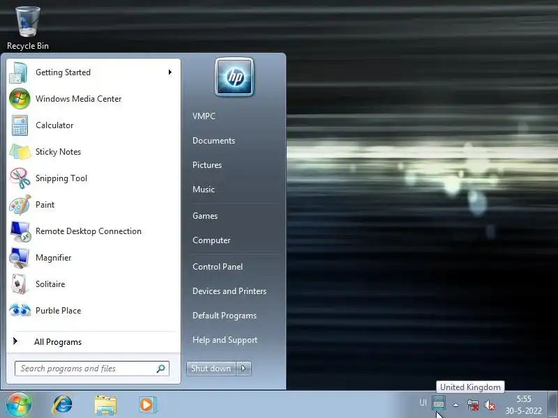Click the Start orb button
Screen dimensions: 558x418
point(19,405)
